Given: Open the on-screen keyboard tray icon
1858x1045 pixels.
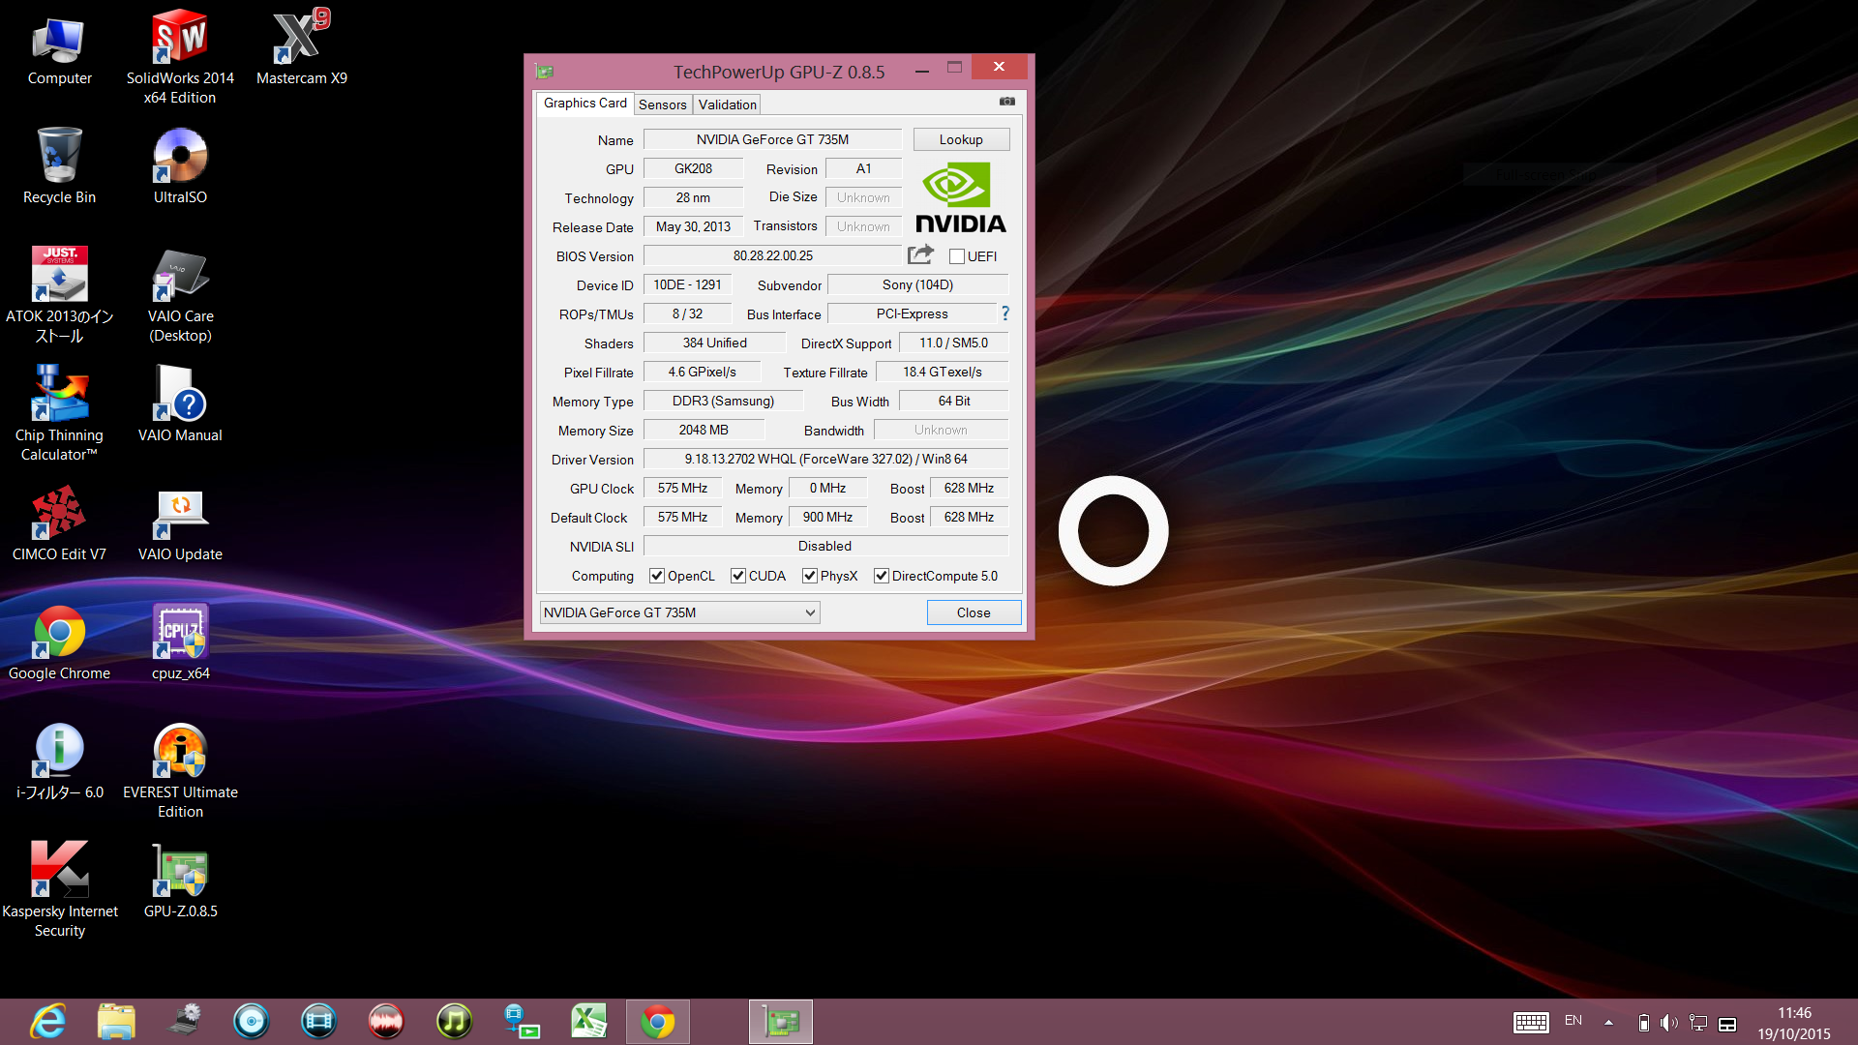Looking at the screenshot, I should tap(1531, 1023).
